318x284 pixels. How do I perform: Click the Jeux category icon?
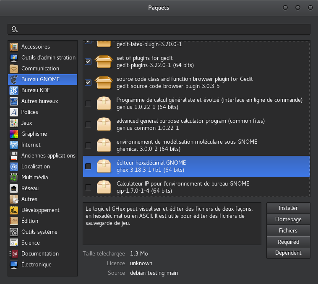coord(14,123)
